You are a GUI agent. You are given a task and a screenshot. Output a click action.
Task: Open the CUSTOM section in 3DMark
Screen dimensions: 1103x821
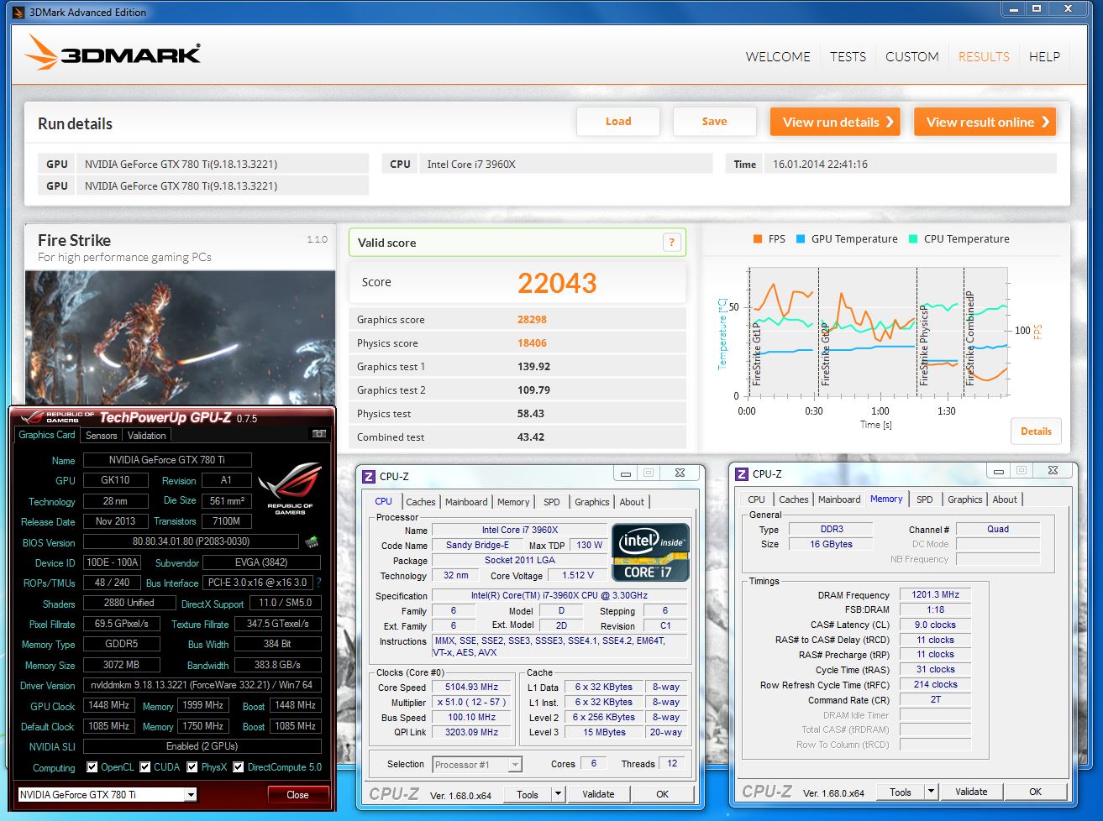pos(912,57)
